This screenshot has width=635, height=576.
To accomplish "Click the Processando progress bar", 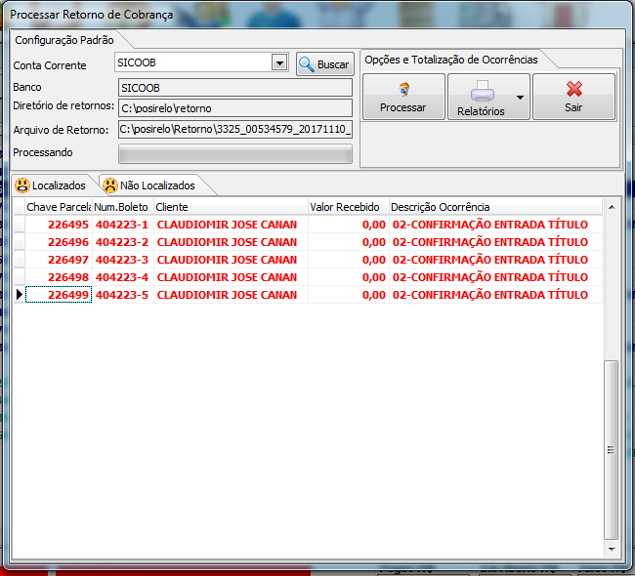I will 235,154.
